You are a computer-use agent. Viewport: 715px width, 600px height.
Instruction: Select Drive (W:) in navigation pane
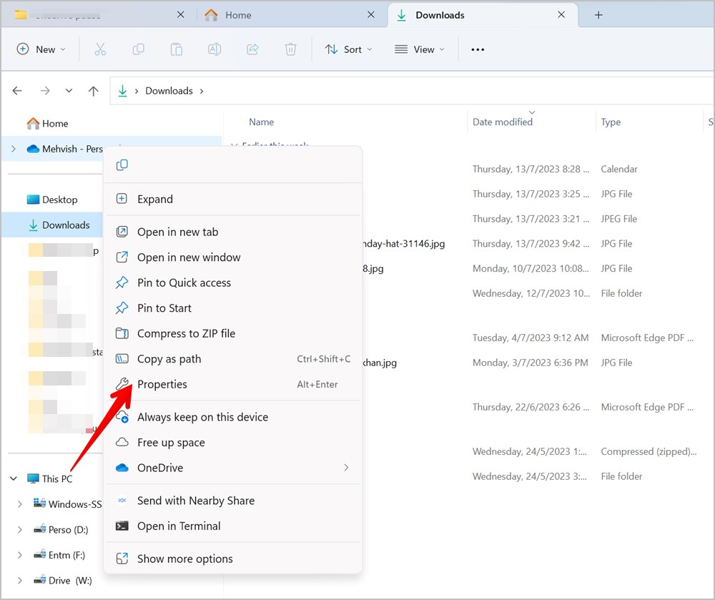63,581
